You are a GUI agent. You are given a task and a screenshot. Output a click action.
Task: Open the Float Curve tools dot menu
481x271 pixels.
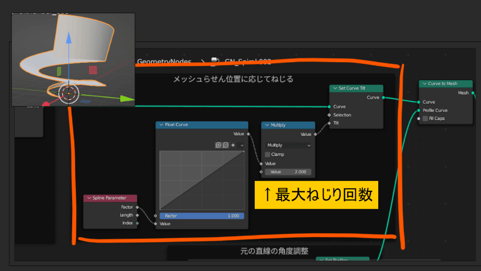(233, 145)
